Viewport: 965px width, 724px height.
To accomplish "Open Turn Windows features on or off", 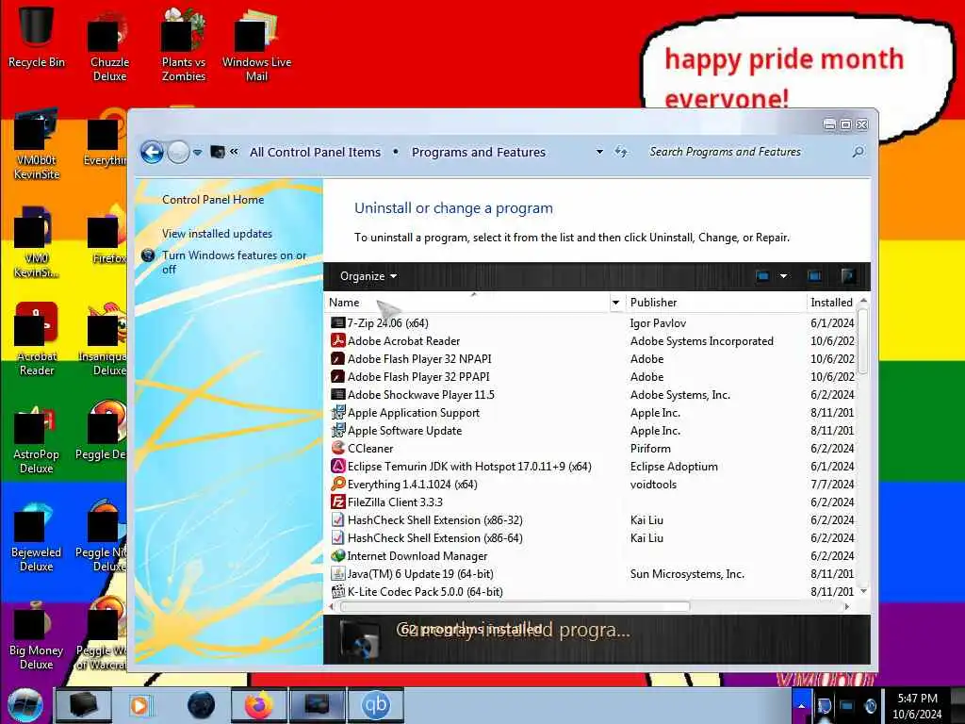I will (x=234, y=262).
